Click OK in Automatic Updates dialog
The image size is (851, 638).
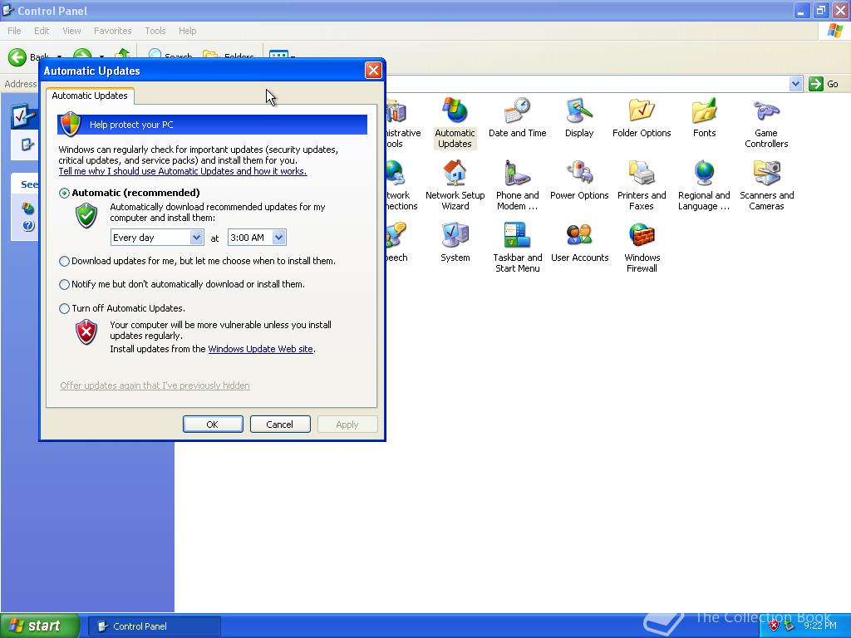click(x=213, y=425)
